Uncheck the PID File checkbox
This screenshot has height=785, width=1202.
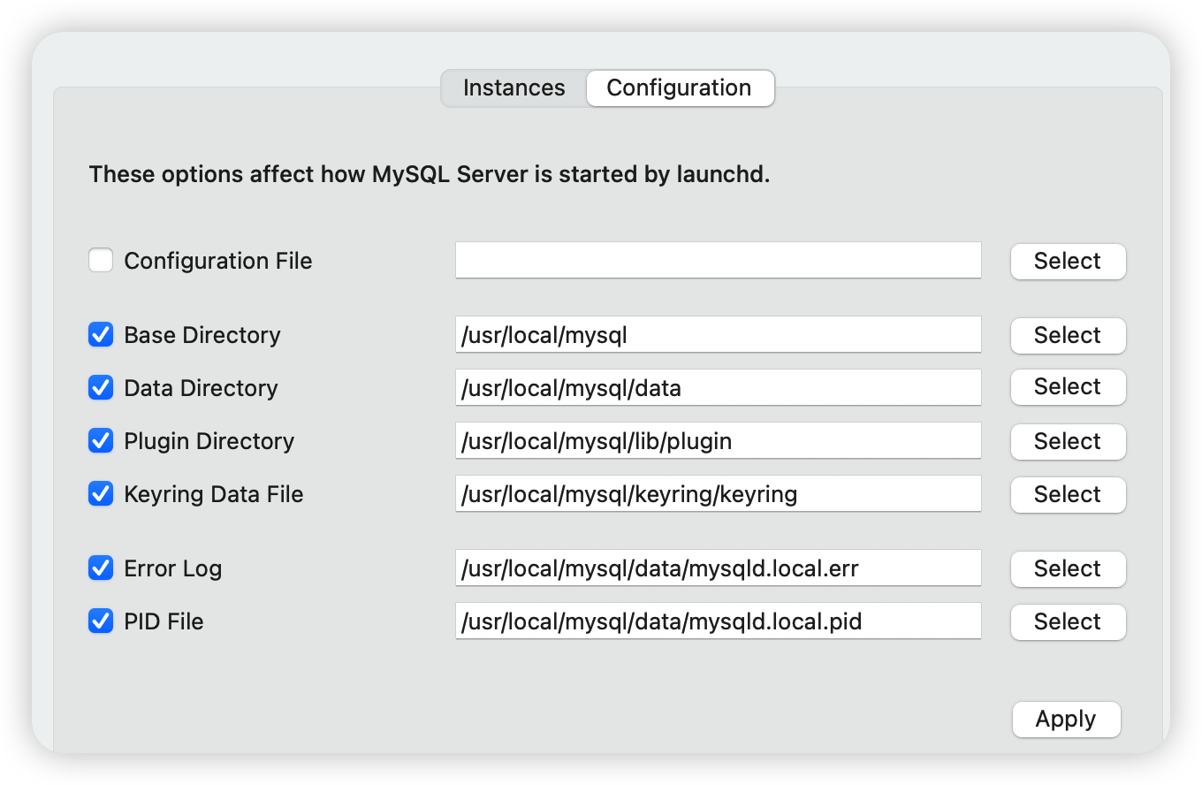tap(101, 621)
